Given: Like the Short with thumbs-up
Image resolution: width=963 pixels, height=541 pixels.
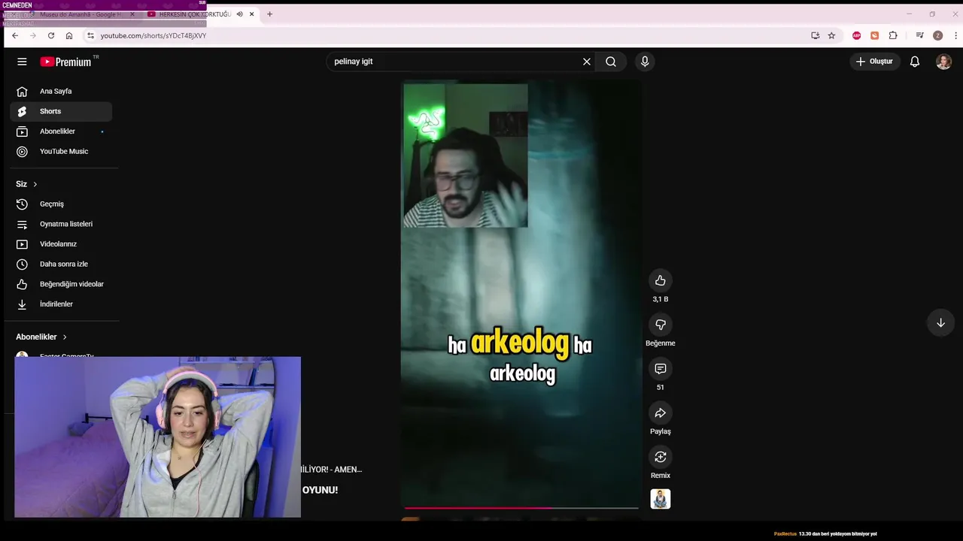Looking at the screenshot, I should 661,280.
